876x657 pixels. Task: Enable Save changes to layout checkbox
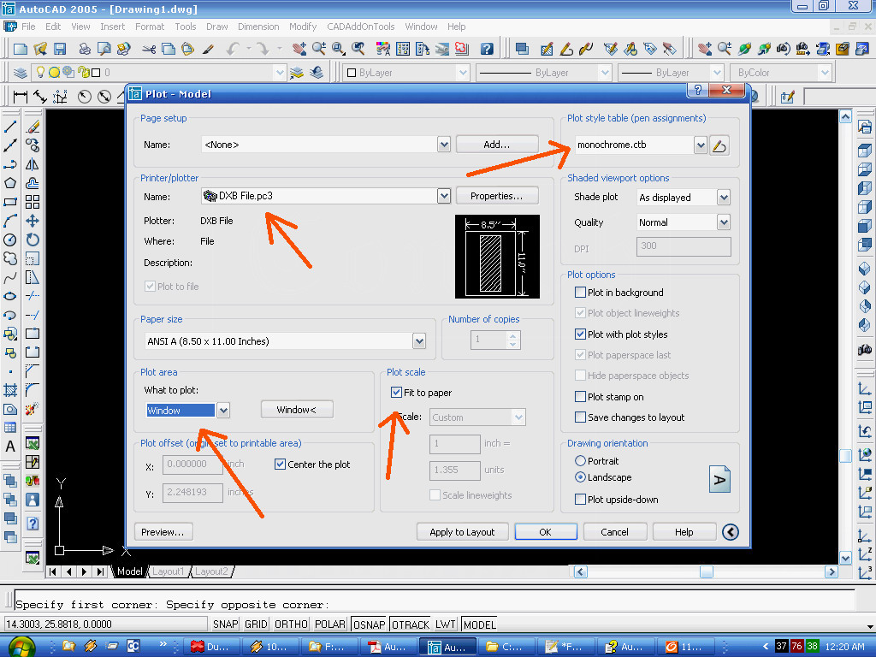click(x=581, y=417)
